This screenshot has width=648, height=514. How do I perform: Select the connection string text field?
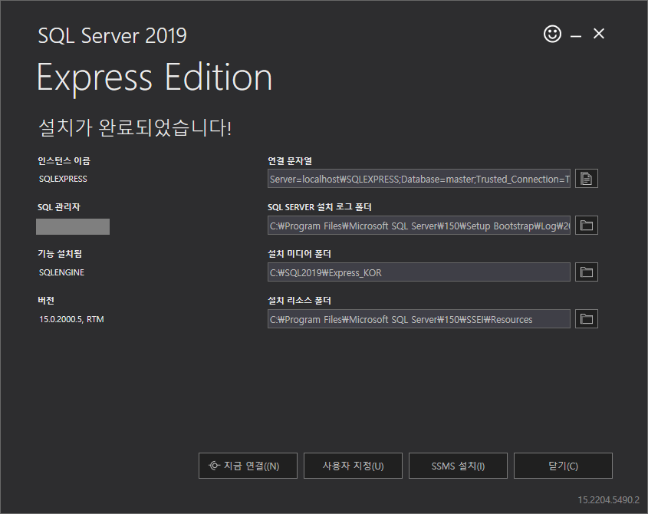tap(419, 179)
